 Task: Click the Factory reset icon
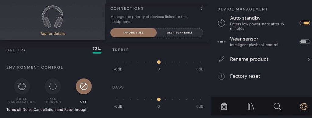[221, 76]
